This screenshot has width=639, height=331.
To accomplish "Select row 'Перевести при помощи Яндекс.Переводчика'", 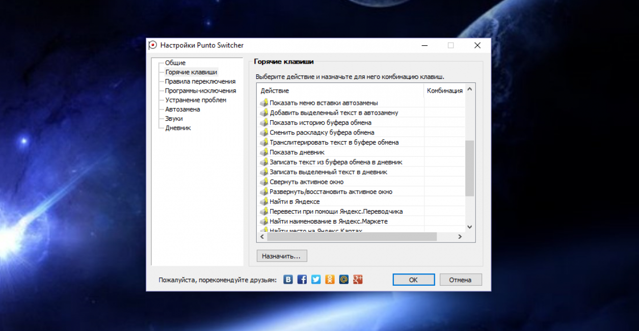I will click(361, 211).
